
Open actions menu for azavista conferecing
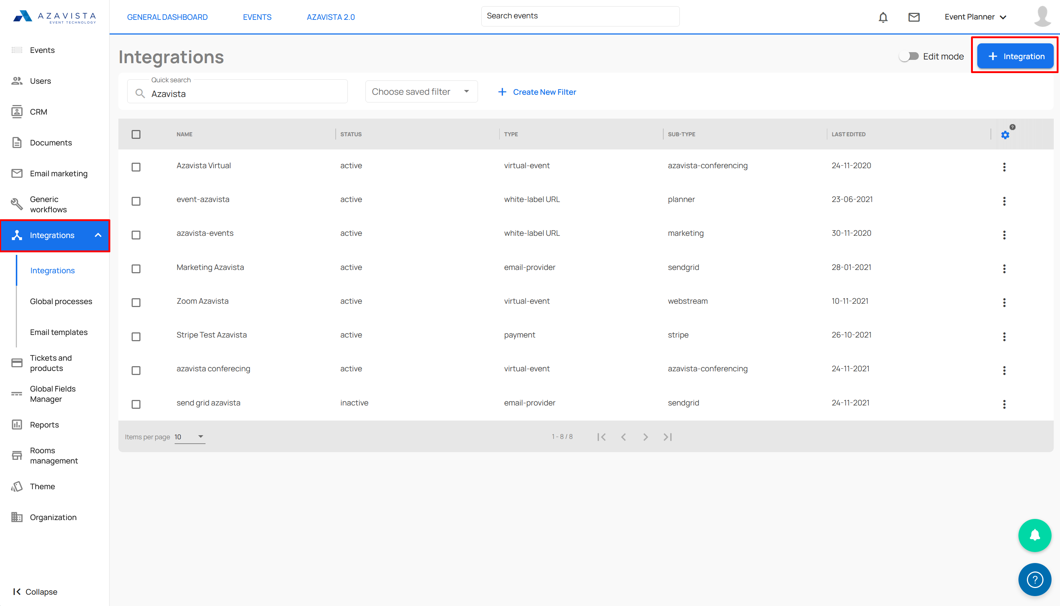[1004, 370]
